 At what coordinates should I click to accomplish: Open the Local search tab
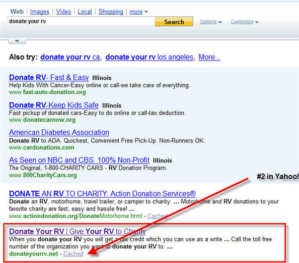coord(85,12)
